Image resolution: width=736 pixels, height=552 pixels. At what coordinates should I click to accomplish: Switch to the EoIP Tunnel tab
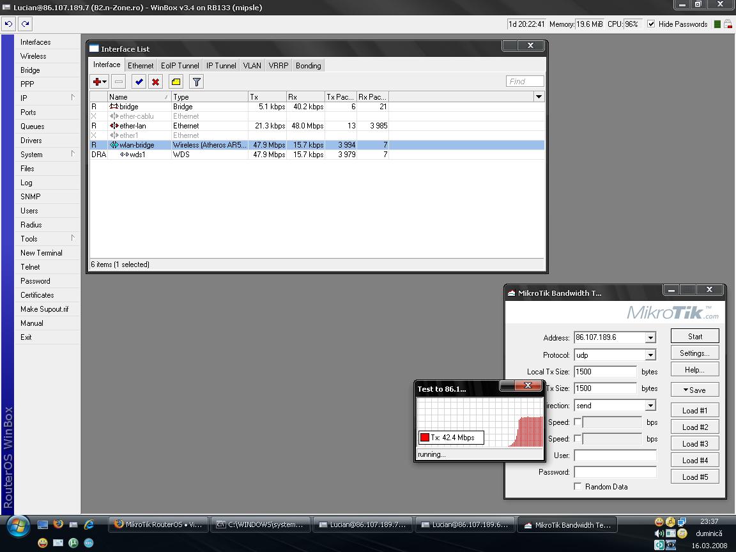(180, 66)
